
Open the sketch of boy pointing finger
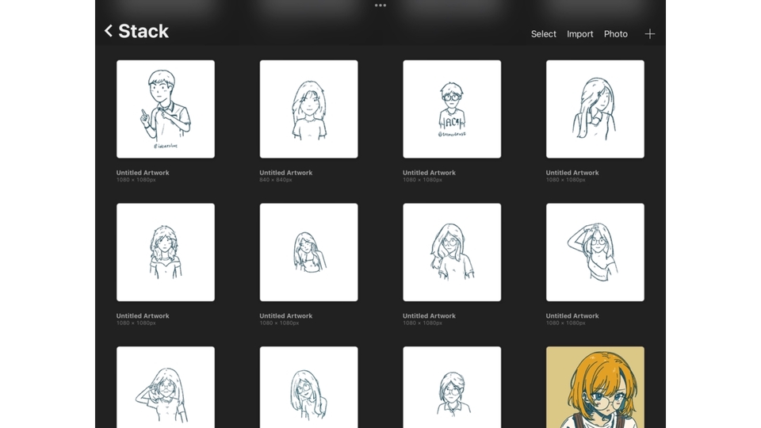click(x=166, y=109)
